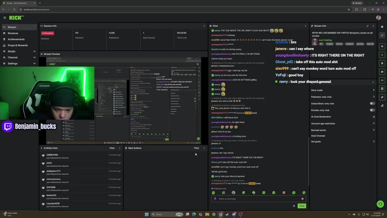Click the ONREIFNIO entry in the Activity Feed
Screen dimensions: 387x218
click(81, 156)
